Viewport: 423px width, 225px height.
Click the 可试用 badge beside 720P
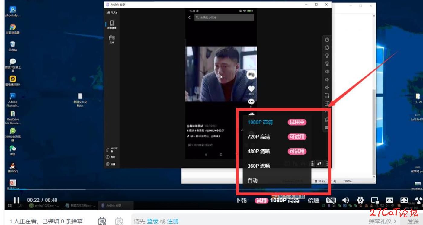297,137
